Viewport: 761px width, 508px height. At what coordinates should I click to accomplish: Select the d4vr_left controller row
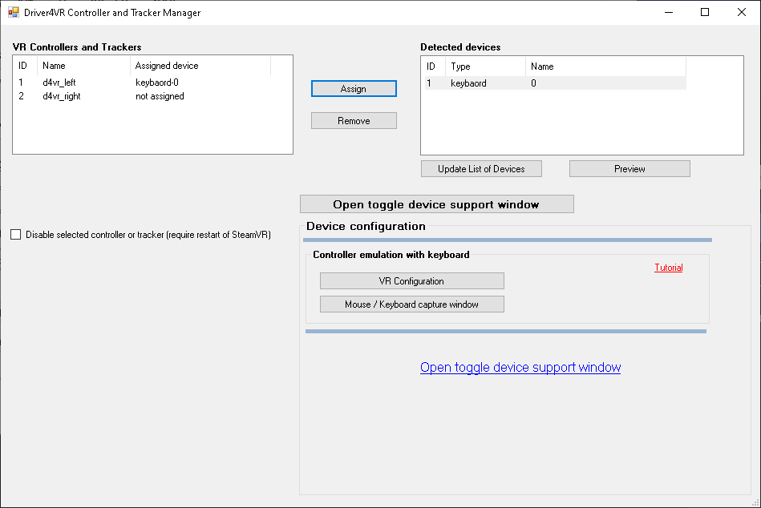(59, 83)
